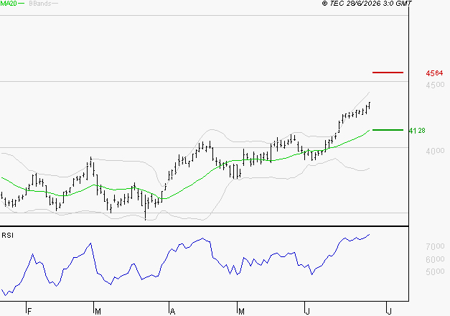450x316 pixels.
Task: Click the green 4128 support value
Action: click(x=417, y=131)
